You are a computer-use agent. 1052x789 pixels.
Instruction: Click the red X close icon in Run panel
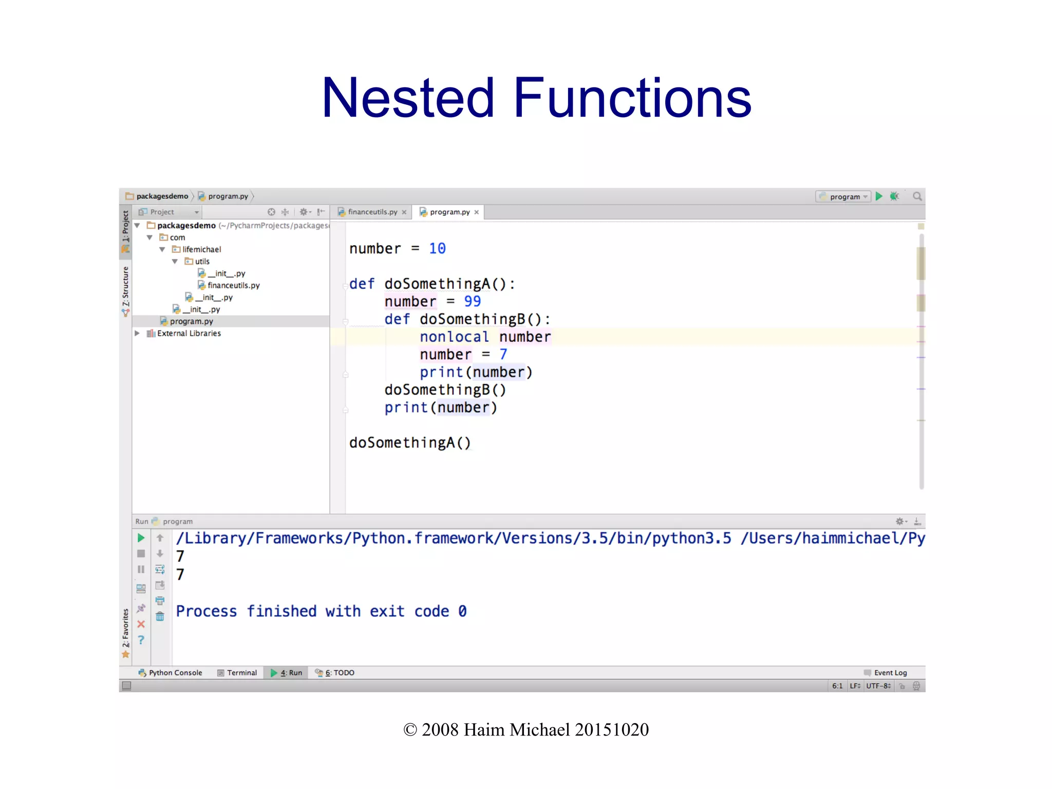[141, 624]
